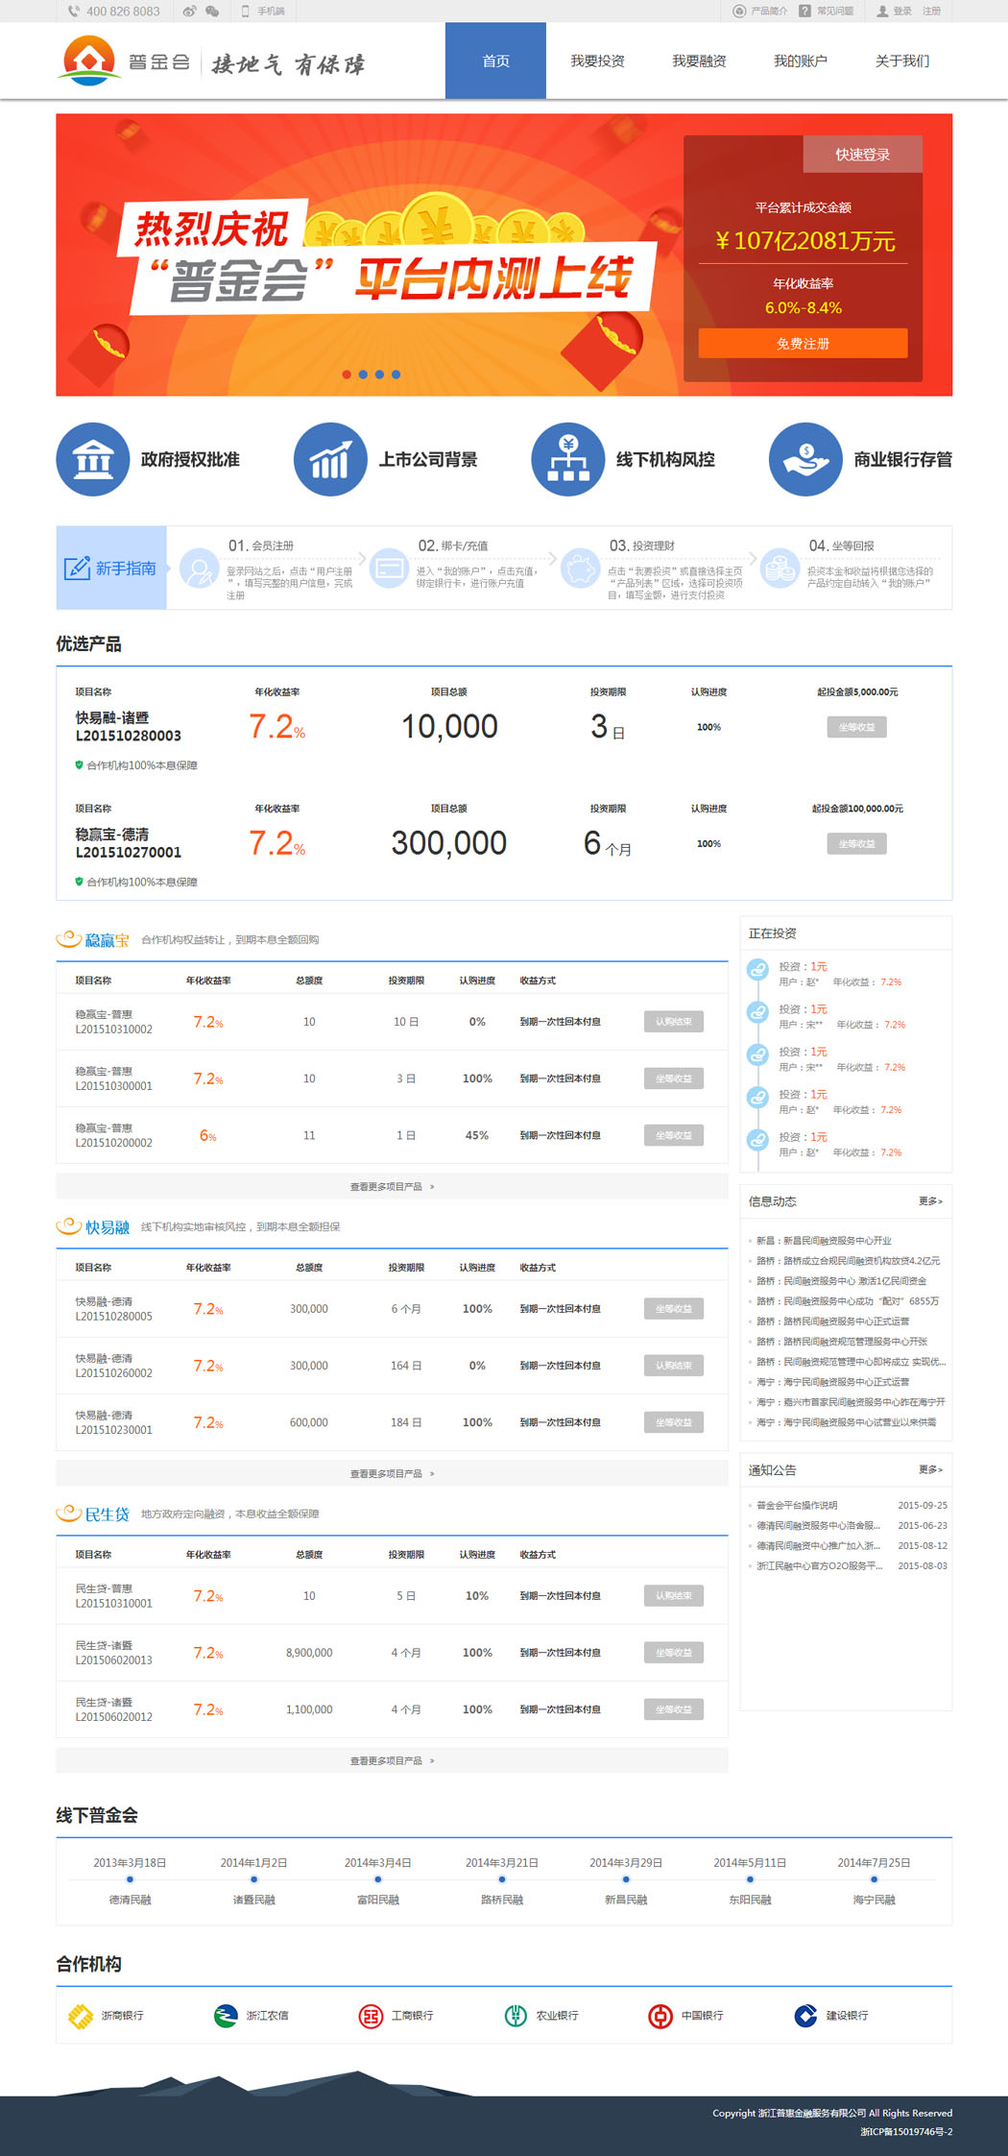This screenshot has width=1008, height=2156.
Task: Click the government authorization bank icon
Action: pos(93,460)
